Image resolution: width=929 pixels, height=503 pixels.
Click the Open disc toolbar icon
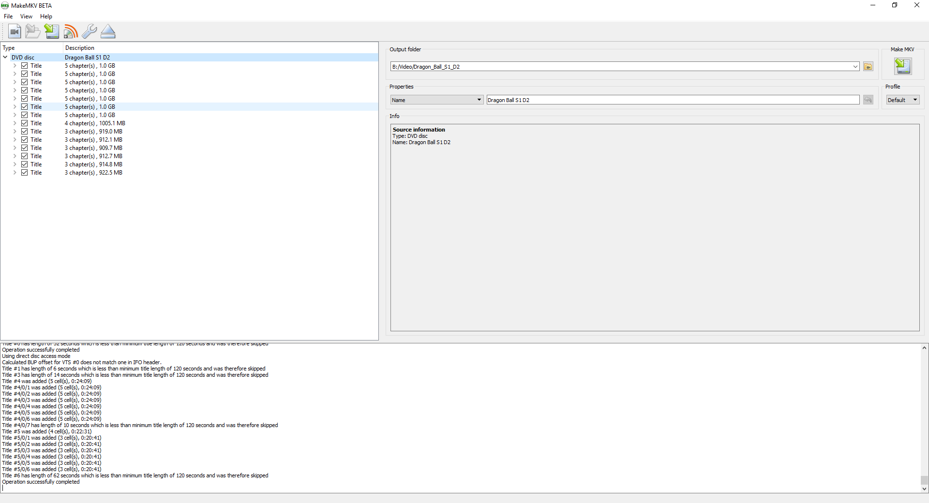click(x=33, y=31)
